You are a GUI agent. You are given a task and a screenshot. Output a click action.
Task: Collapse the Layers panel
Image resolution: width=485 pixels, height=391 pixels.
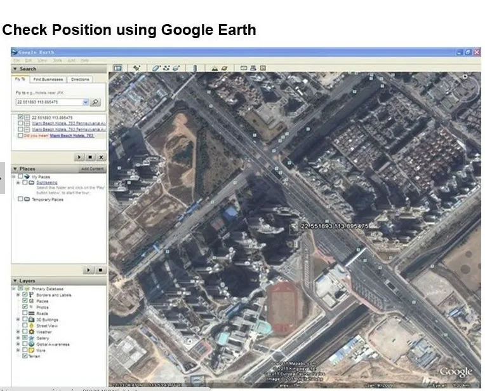click(x=15, y=281)
